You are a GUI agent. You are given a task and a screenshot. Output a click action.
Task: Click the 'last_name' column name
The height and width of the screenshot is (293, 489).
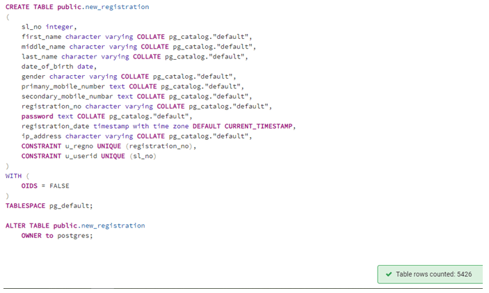[x=39, y=57]
